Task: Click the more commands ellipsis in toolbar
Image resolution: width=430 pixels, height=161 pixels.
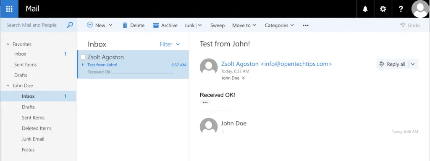Action: point(306,25)
